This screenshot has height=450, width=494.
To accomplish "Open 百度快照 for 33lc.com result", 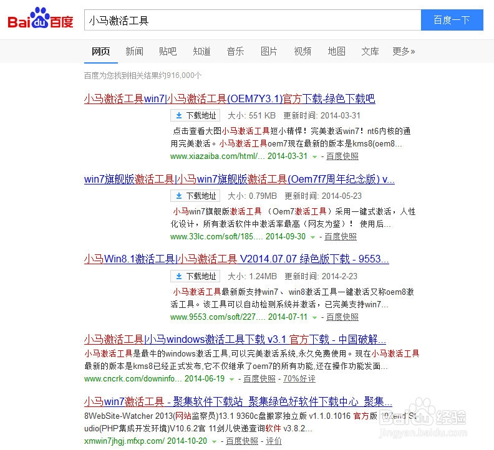I will point(341,236).
